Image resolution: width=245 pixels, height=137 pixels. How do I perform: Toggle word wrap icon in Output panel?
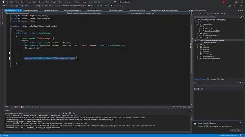tap(74, 113)
